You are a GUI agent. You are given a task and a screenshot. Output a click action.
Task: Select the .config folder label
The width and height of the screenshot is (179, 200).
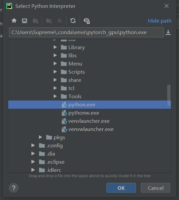coord(55,146)
